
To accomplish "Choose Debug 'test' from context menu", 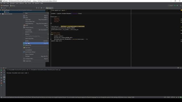I will tap(36, 45).
